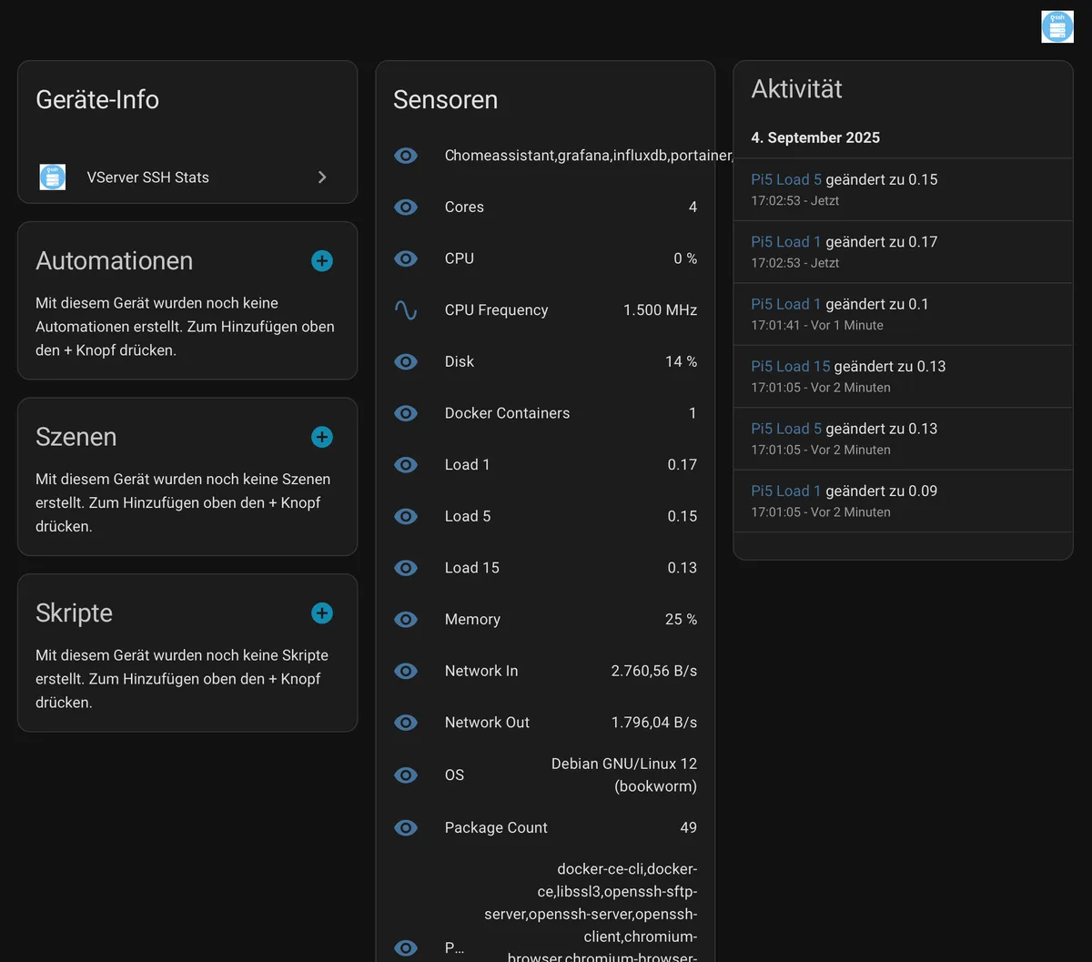
Task: Click eye icon beside Disk sensor
Action: [x=406, y=362]
